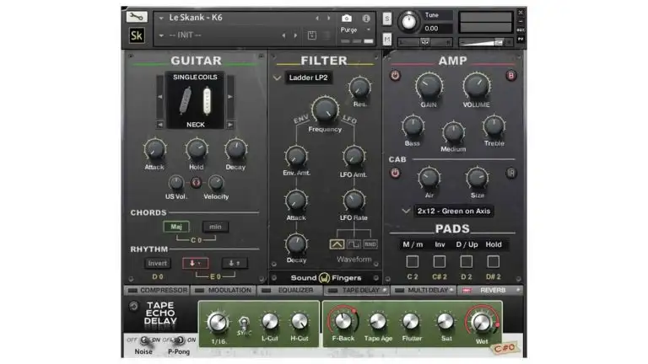Click the Tape Echo Delay power icon
Image resolution: width=648 pixels, height=364 pixels.
point(133,306)
